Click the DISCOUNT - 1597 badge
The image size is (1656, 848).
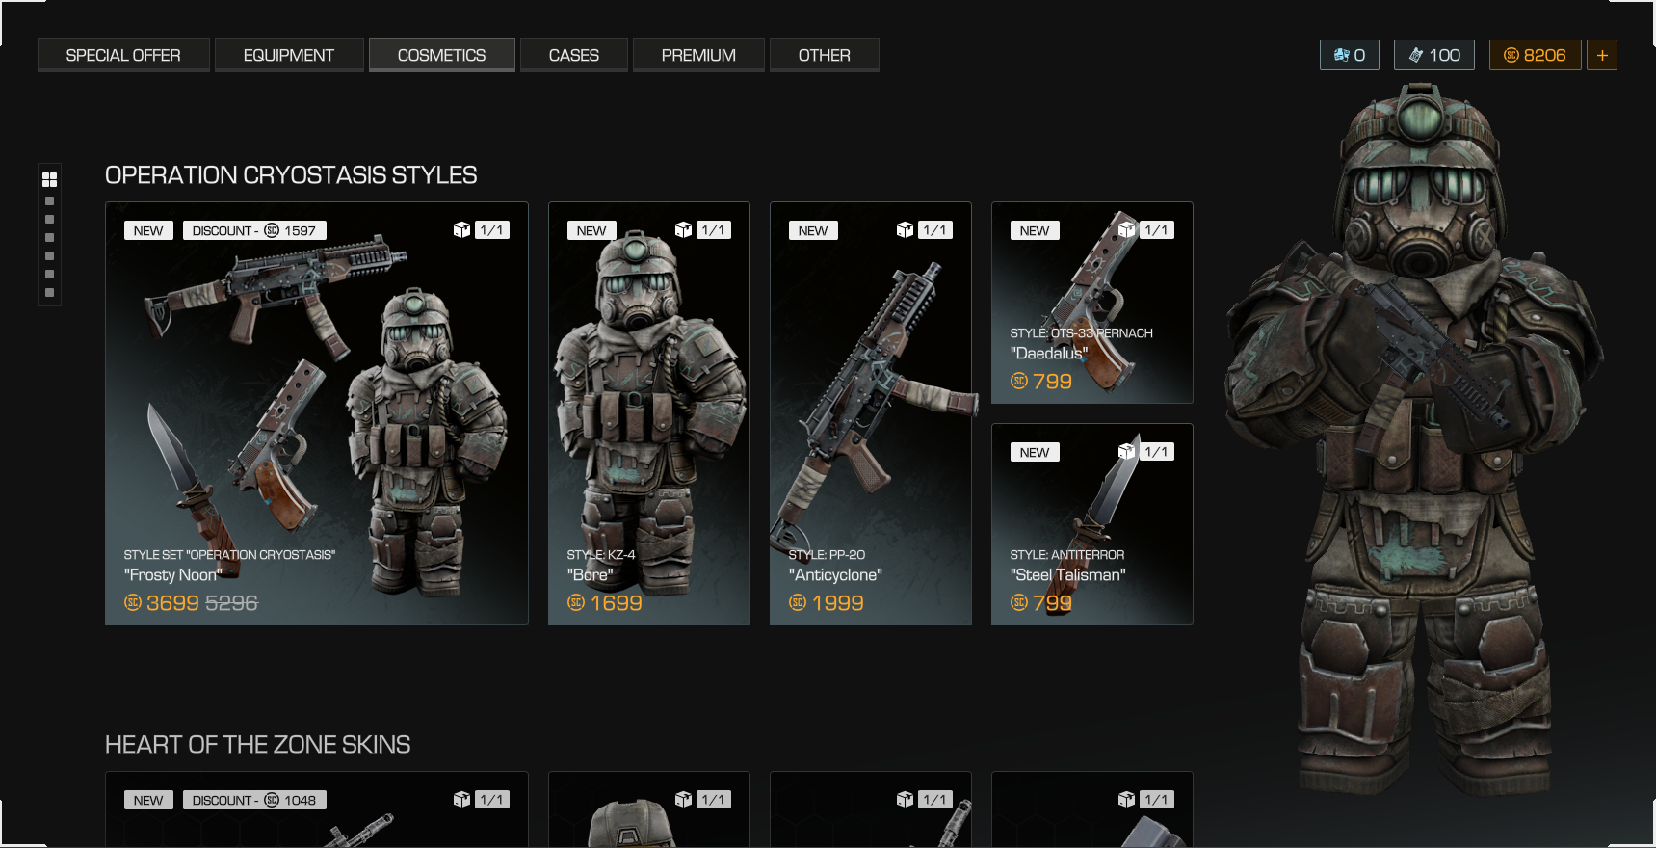click(255, 230)
